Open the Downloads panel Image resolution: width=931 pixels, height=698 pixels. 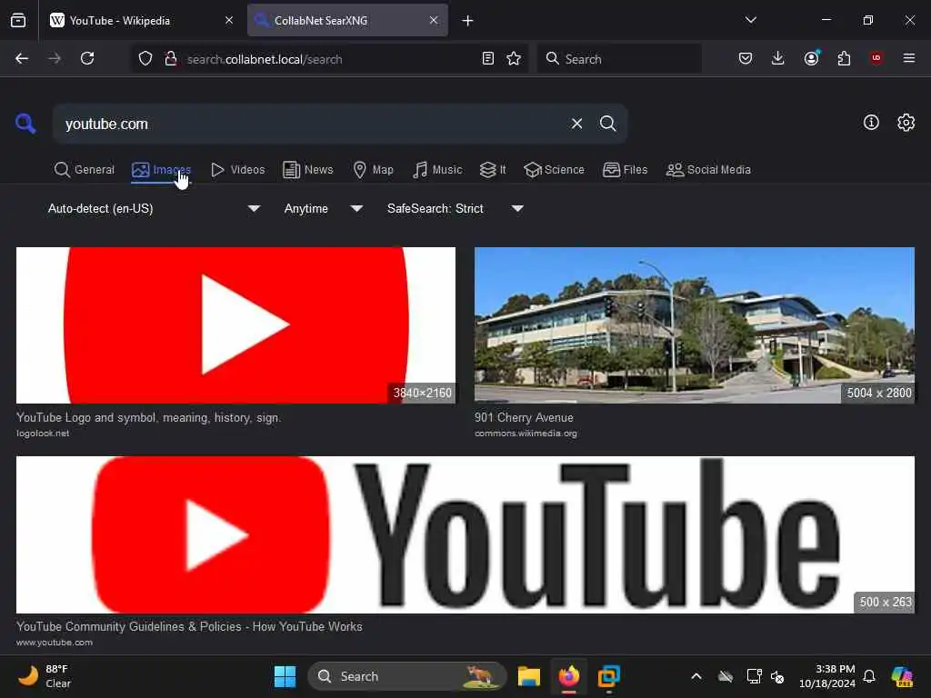778,58
